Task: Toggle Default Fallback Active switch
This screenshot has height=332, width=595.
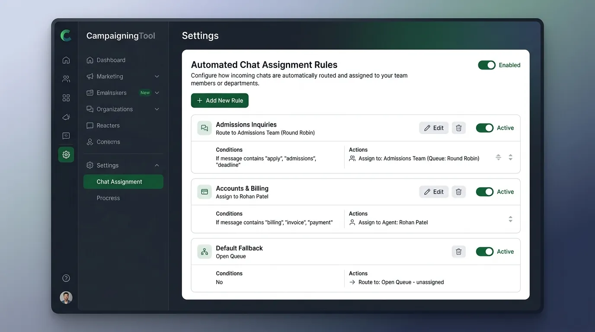Action: (485, 252)
